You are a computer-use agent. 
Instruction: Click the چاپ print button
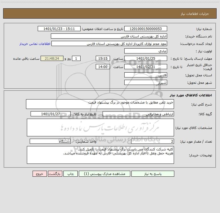tap(71, 174)
